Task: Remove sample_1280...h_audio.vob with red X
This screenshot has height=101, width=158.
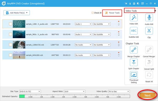Action: tap(119, 22)
